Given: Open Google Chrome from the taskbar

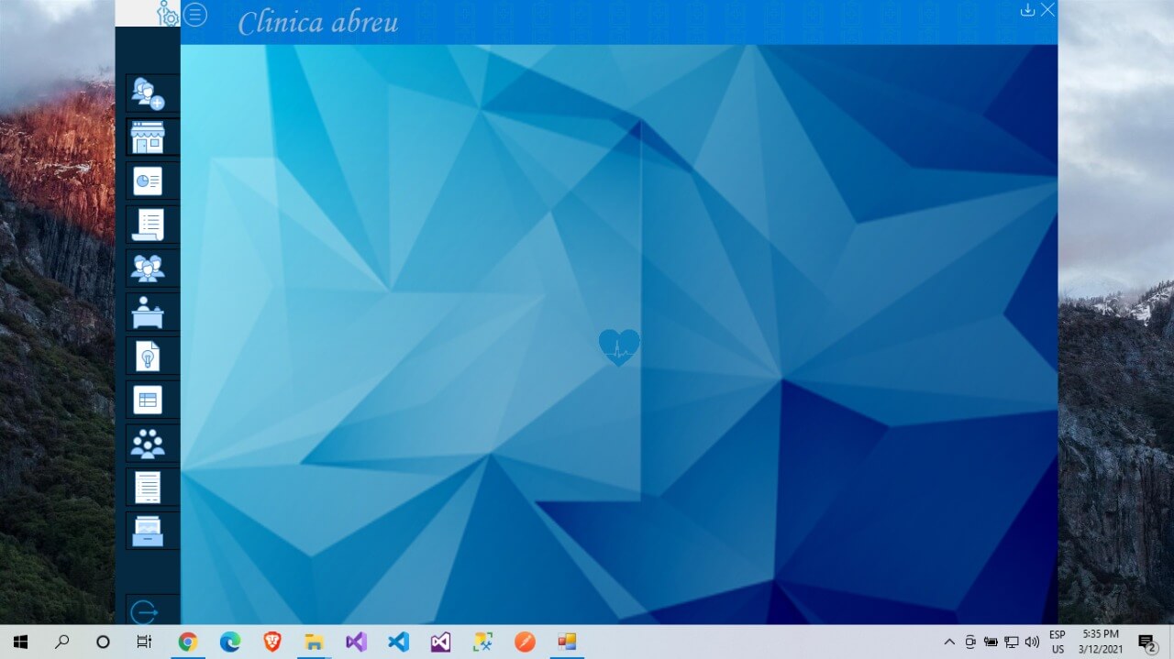Looking at the screenshot, I should click(188, 642).
